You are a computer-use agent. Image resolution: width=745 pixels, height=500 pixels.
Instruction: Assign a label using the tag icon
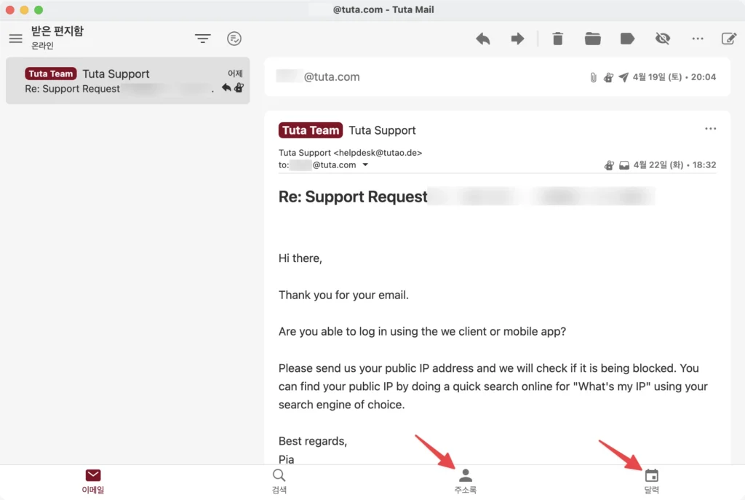[628, 39]
